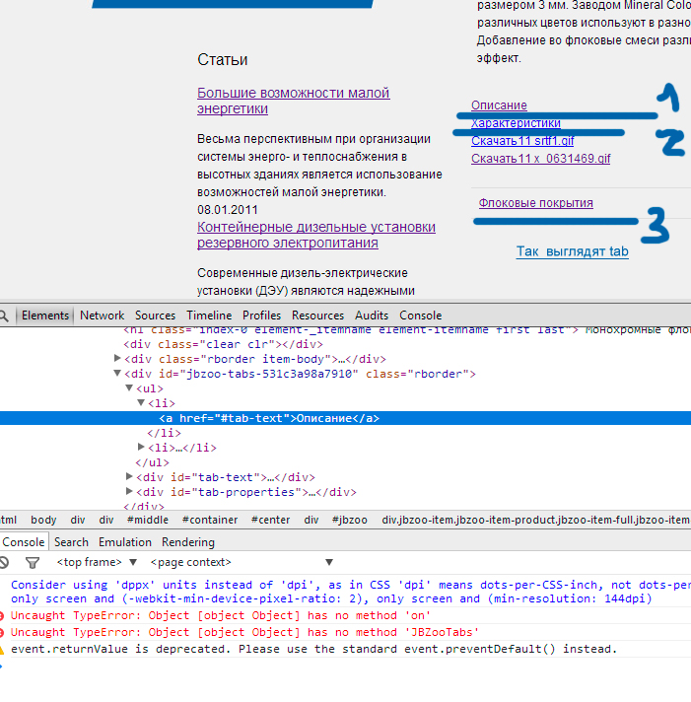The width and height of the screenshot is (691, 702).
Task: Select #jbzoo in the breadcrumb bar
Action: pyautogui.click(x=349, y=520)
